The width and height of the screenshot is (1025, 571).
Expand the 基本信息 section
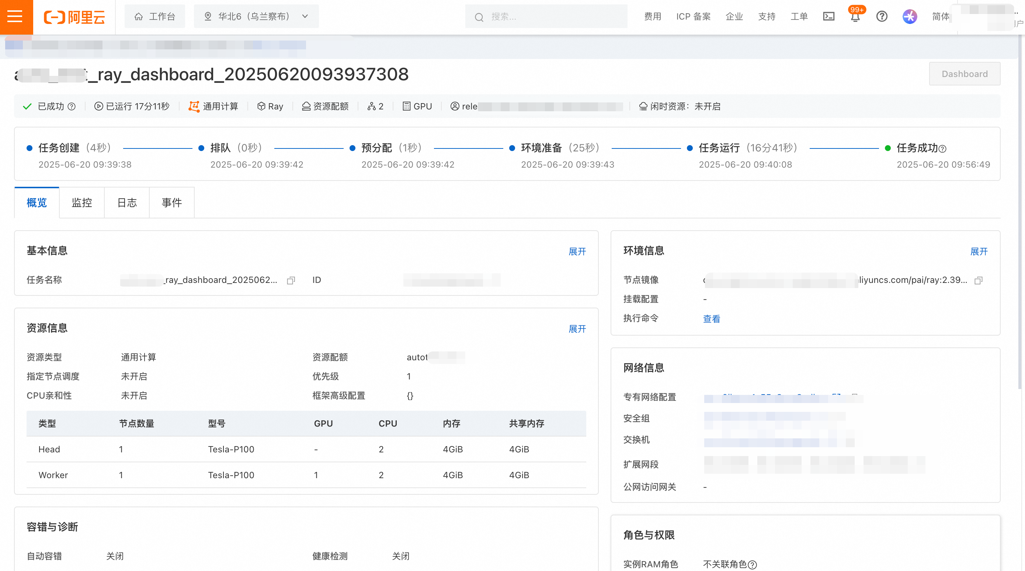pos(577,252)
